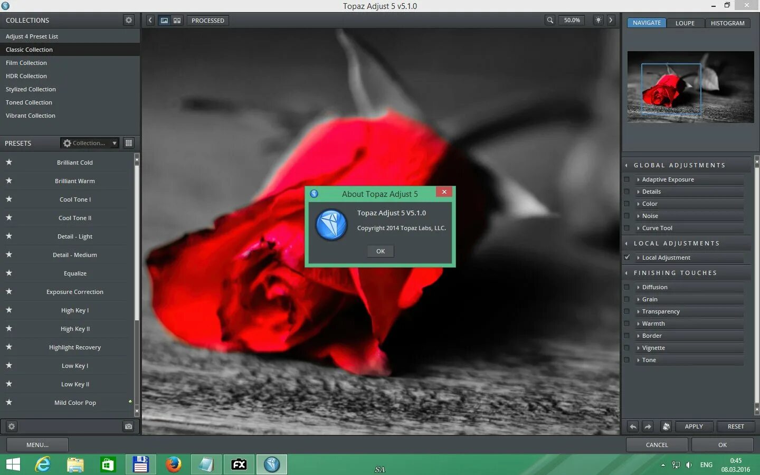The height and width of the screenshot is (475, 760).
Task: Open File Explorer from taskbar
Action: pos(75,464)
